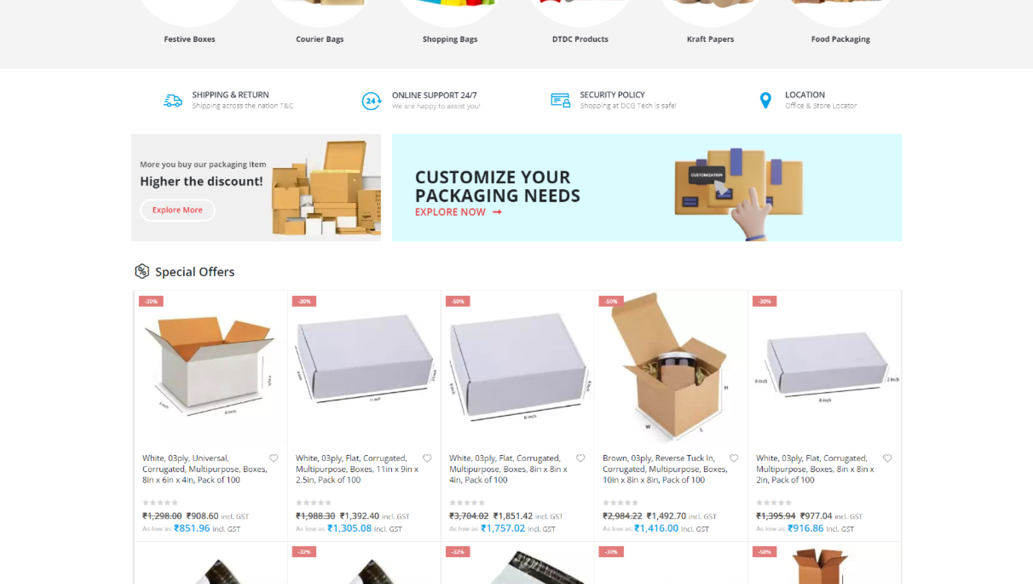Click the Explore Now link
Screen dimensions: 1033x584
(x=450, y=212)
